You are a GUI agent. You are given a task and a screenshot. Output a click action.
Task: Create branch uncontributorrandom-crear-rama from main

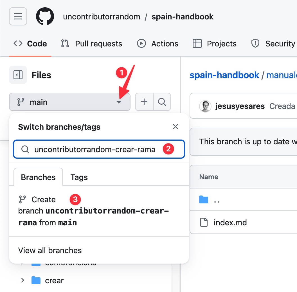click(x=99, y=211)
